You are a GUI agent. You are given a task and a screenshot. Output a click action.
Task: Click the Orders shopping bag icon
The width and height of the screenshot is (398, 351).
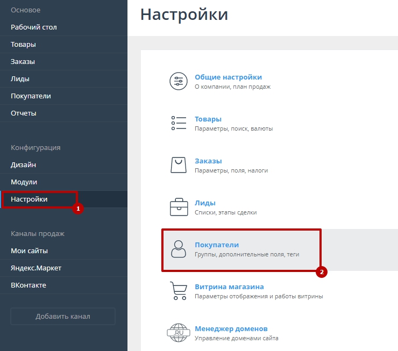pyautogui.click(x=178, y=165)
